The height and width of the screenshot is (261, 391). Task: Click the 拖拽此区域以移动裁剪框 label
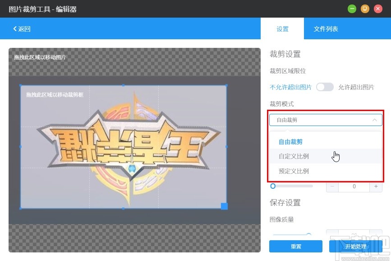coord(55,95)
